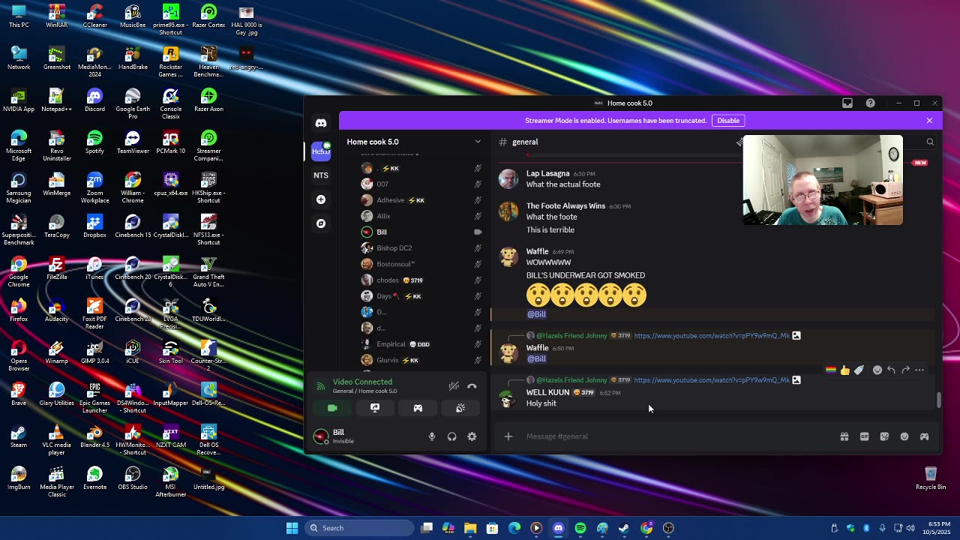Toggle headphones deafen button
960x540 pixels.
coord(452,436)
